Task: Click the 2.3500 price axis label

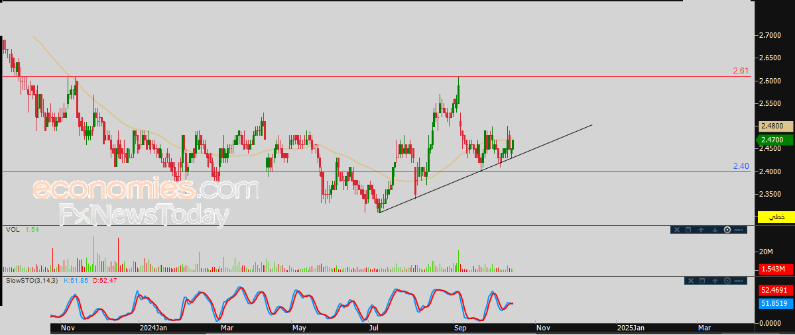Action: coord(770,194)
